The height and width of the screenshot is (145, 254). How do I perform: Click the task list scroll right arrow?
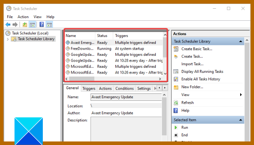160,79
